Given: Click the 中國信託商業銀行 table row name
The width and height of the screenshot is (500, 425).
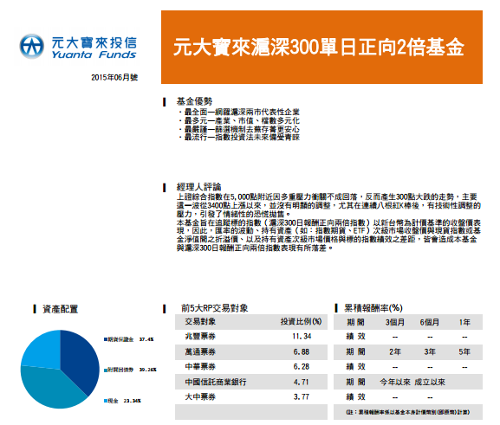Looking at the screenshot, I should (216, 382).
